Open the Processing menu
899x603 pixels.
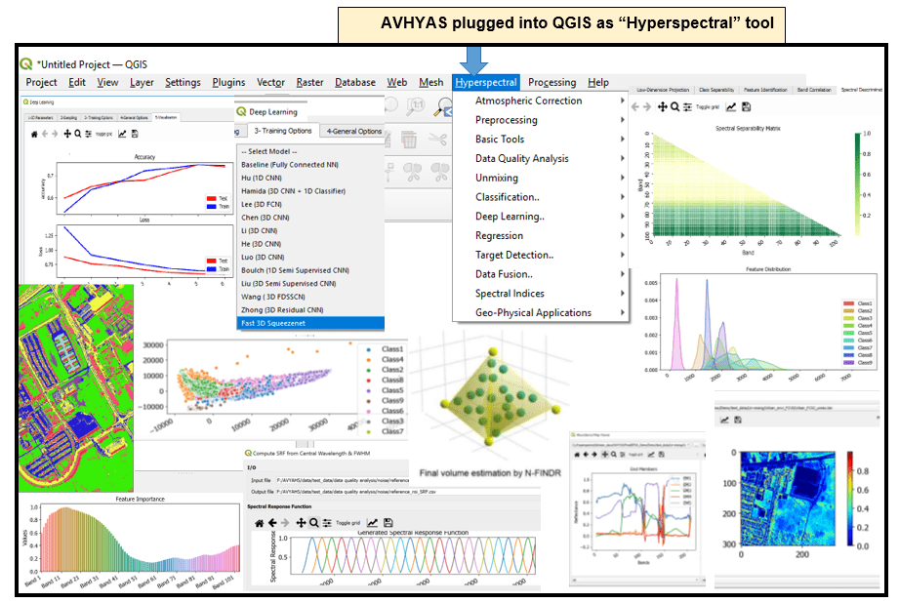point(552,83)
